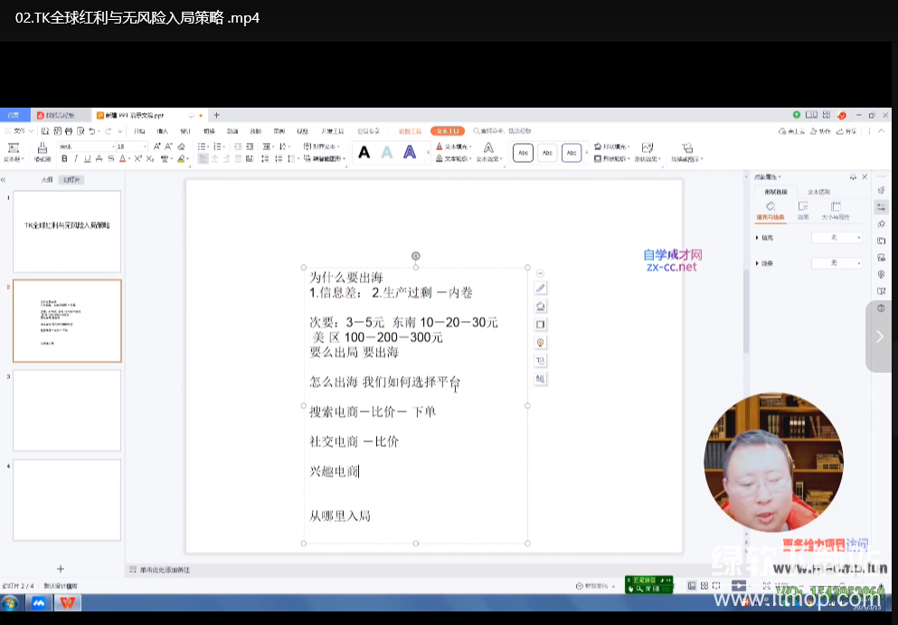Apply underline to selected text
The height and width of the screenshot is (625, 898).
point(87,158)
